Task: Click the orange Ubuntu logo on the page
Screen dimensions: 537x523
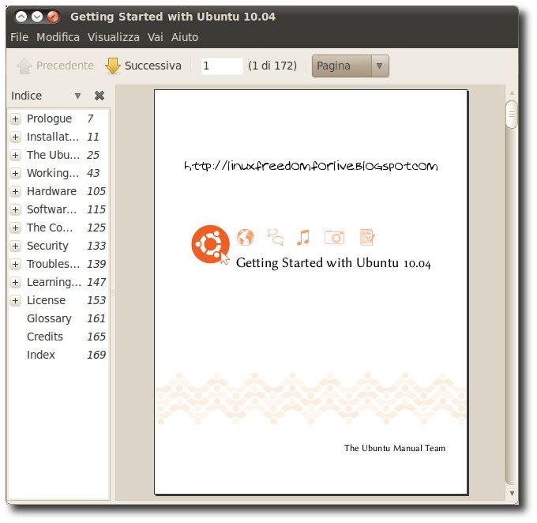Action: pyautogui.click(x=210, y=244)
